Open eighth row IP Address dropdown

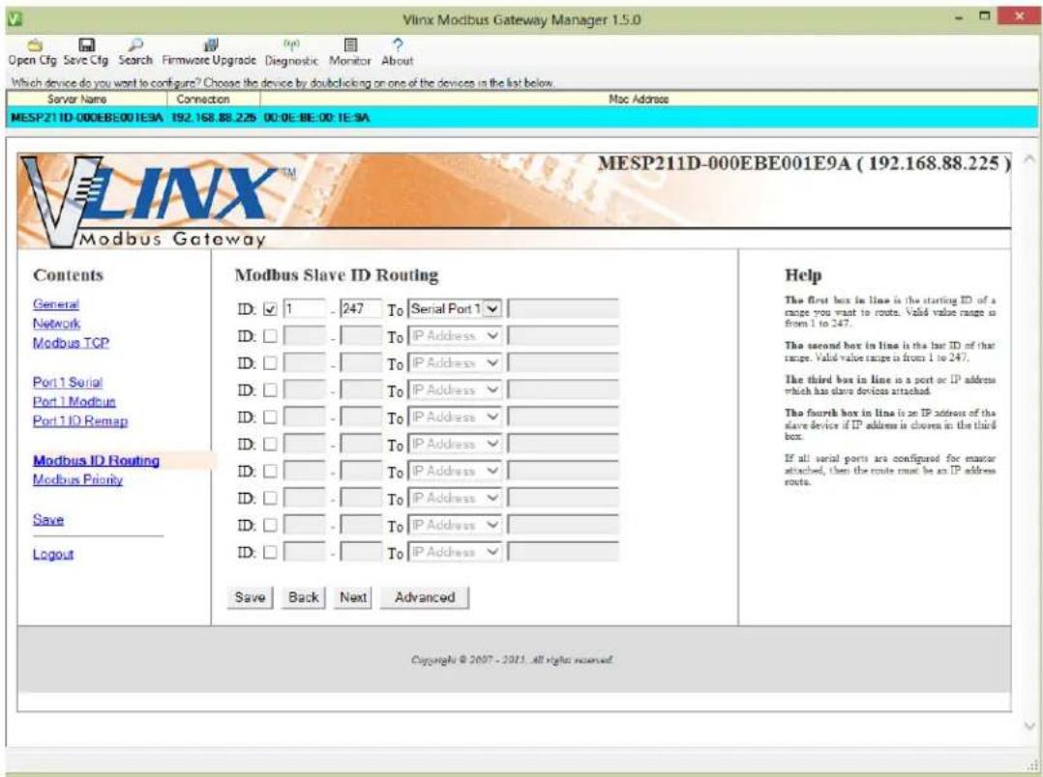(x=455, y=498)
